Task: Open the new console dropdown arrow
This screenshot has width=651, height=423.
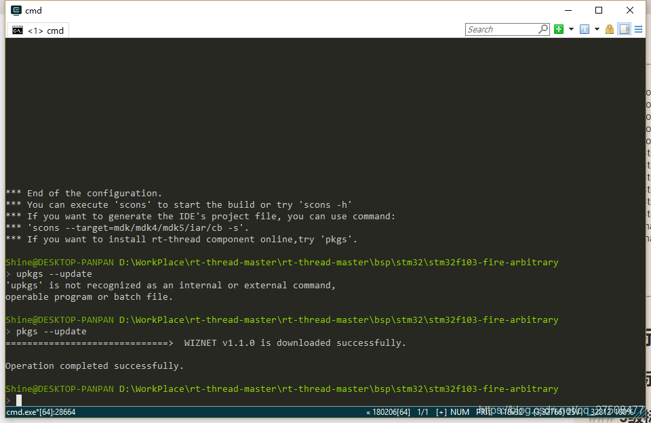Action: 570,29
